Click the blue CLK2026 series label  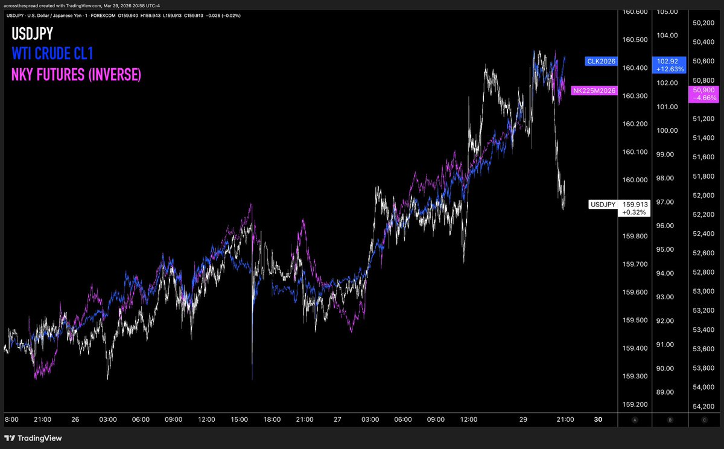pos(601,61)
